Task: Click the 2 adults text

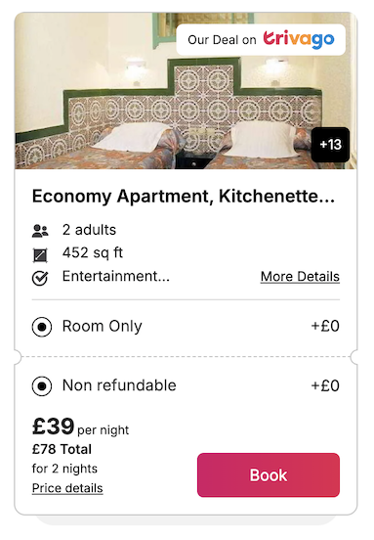Action: pyautogui.click(x=90, y=230)
